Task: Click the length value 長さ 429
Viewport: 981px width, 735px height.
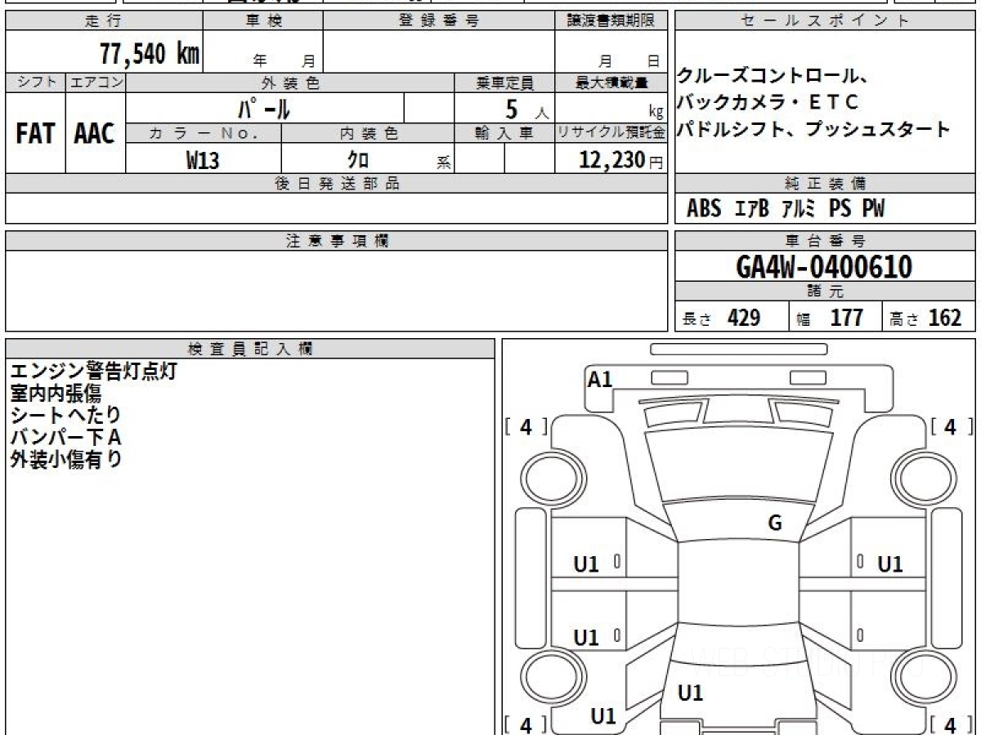Action: tap(722, 318)
